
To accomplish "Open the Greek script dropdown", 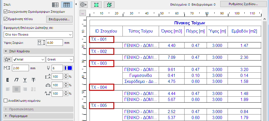I will click(x=60, y=59).
